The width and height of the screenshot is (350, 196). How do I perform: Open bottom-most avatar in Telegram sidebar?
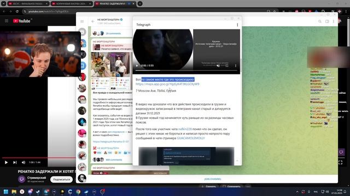pos(82,178)
